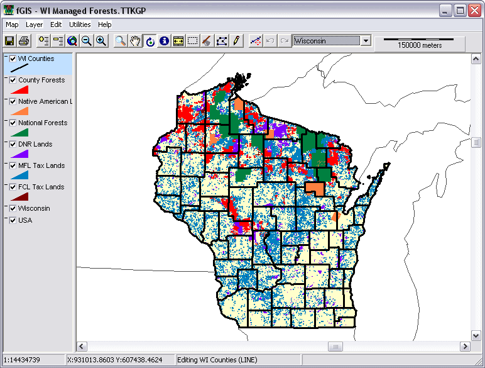Toggle DNR Lands layer checkbox
The width and height of the screenshot is (485, 368).
13,144
